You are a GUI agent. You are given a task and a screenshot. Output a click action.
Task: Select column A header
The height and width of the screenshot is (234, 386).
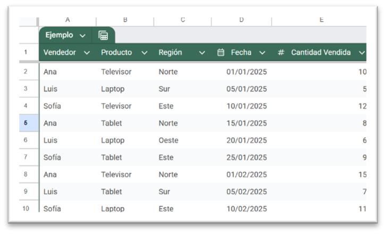[x=68, y=20]
